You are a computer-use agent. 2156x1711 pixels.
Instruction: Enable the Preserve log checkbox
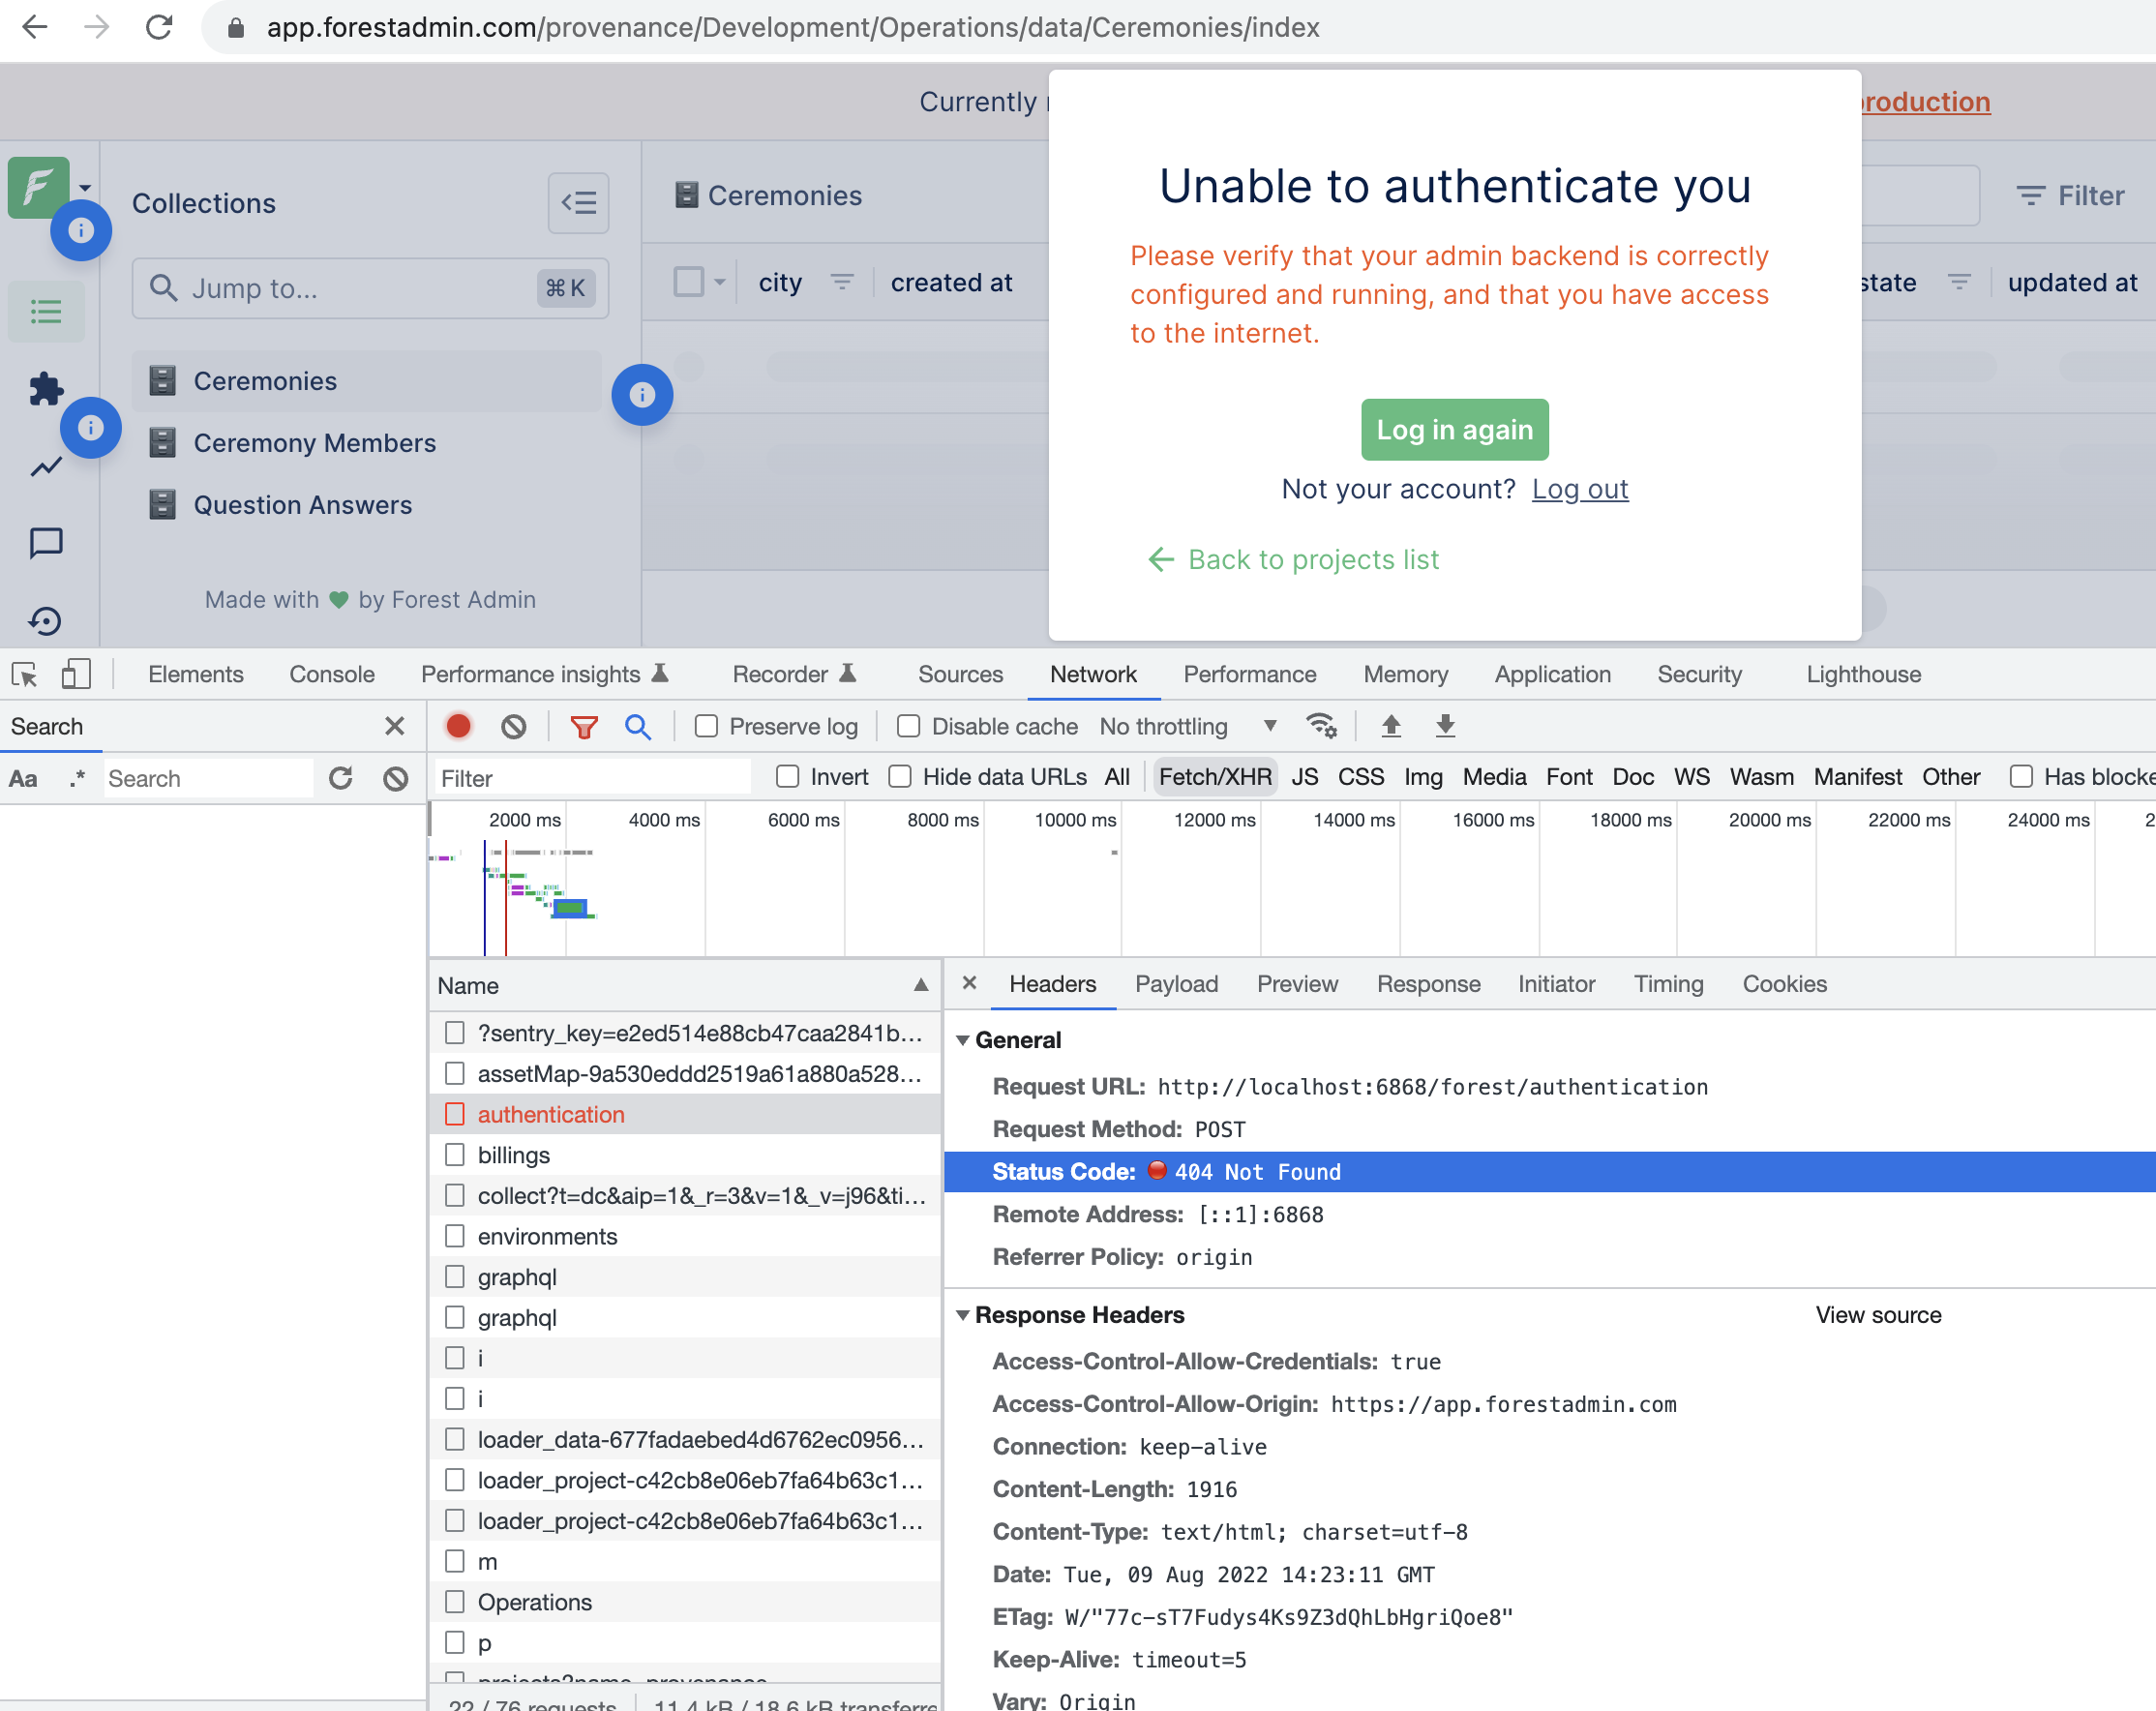(x=706, y=726)
